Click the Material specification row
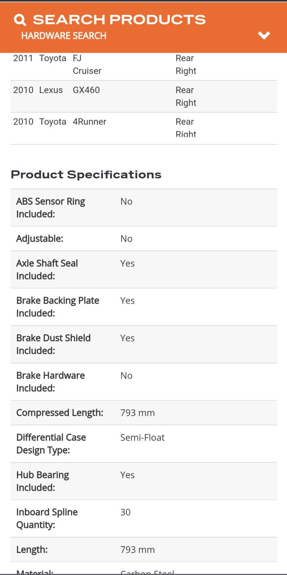Viewport: 287px width, 575px height. pyautogui.click(x=144, y=568)
